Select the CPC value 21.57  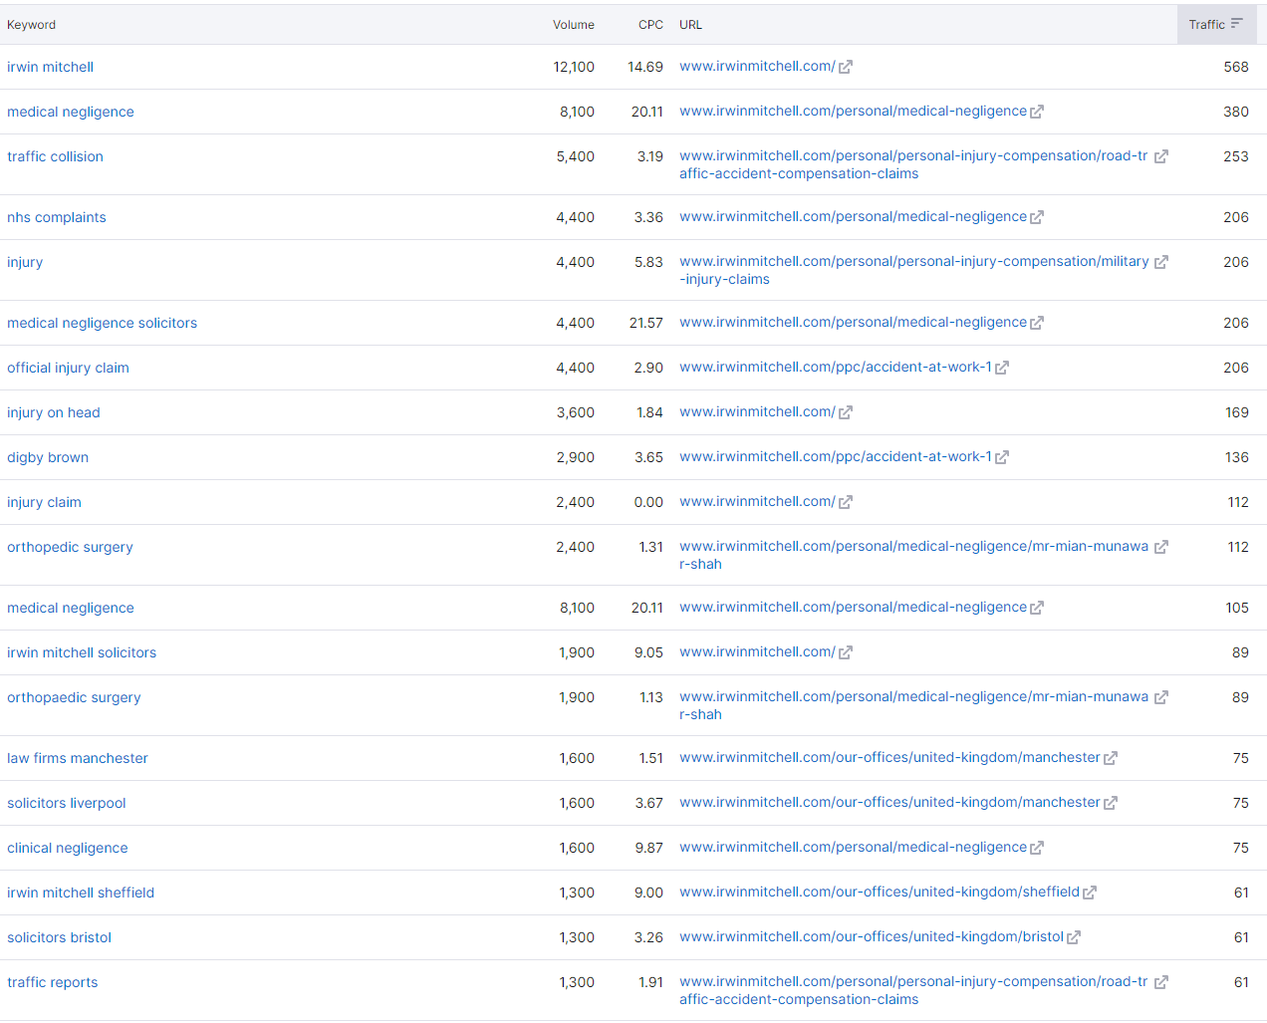pyautogui.click(x=646, y=323)
